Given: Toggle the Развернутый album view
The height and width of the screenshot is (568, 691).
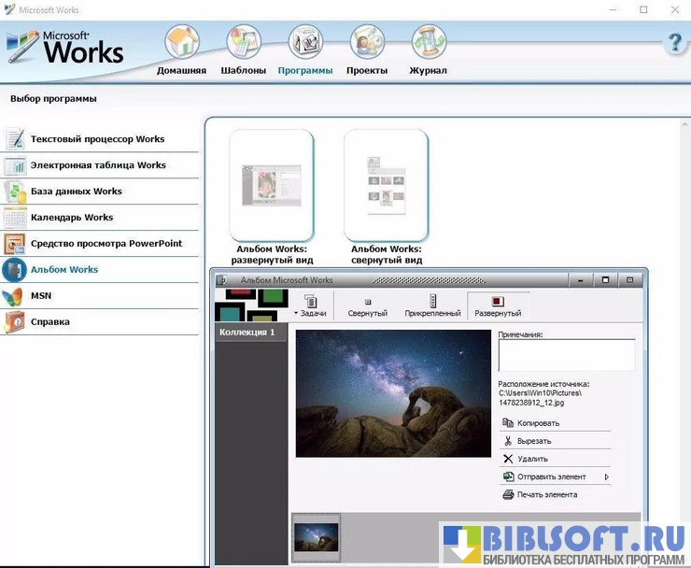Looking at the screenshot, I should point(498,305).
